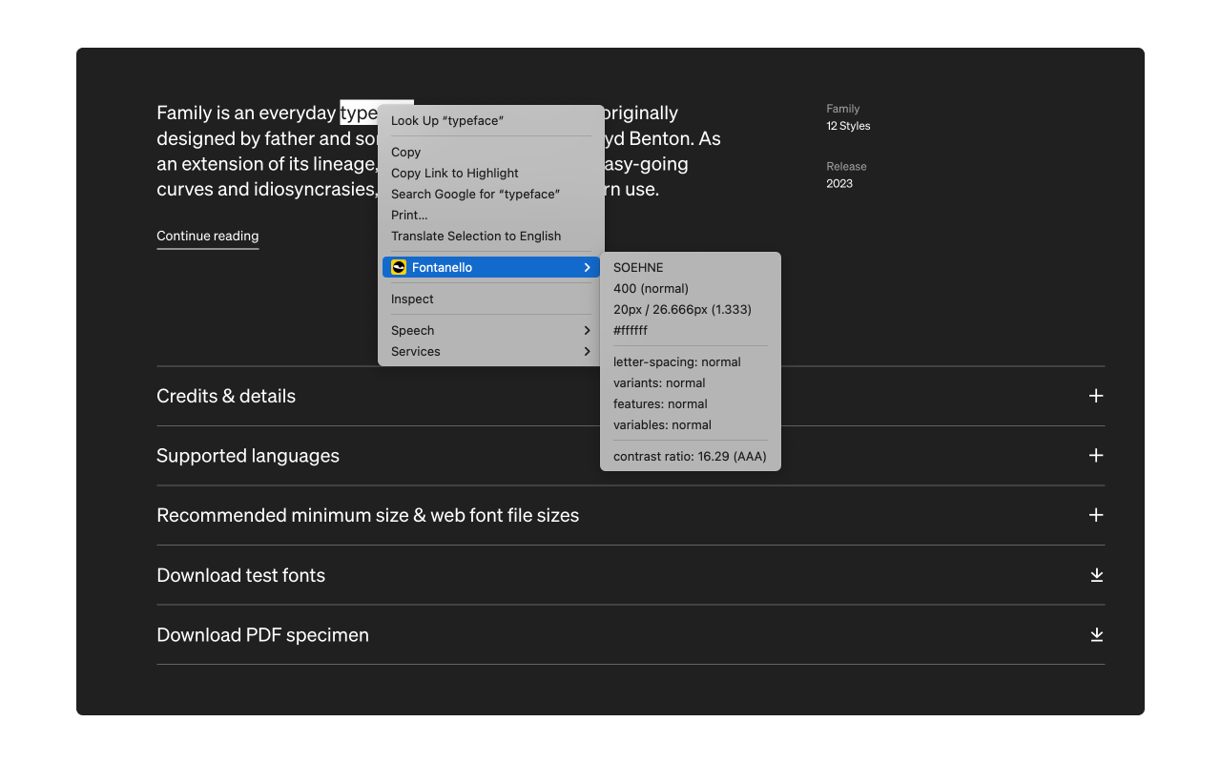Viewport: 1221px width, 763px height.
Task: Choose Copy from the context menu
Action: [x=406, y=153]
